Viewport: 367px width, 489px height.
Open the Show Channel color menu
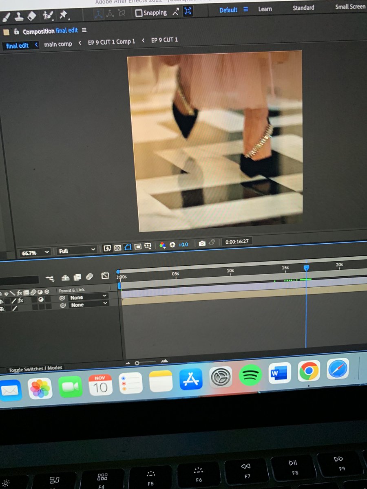(x=162, y=245)
